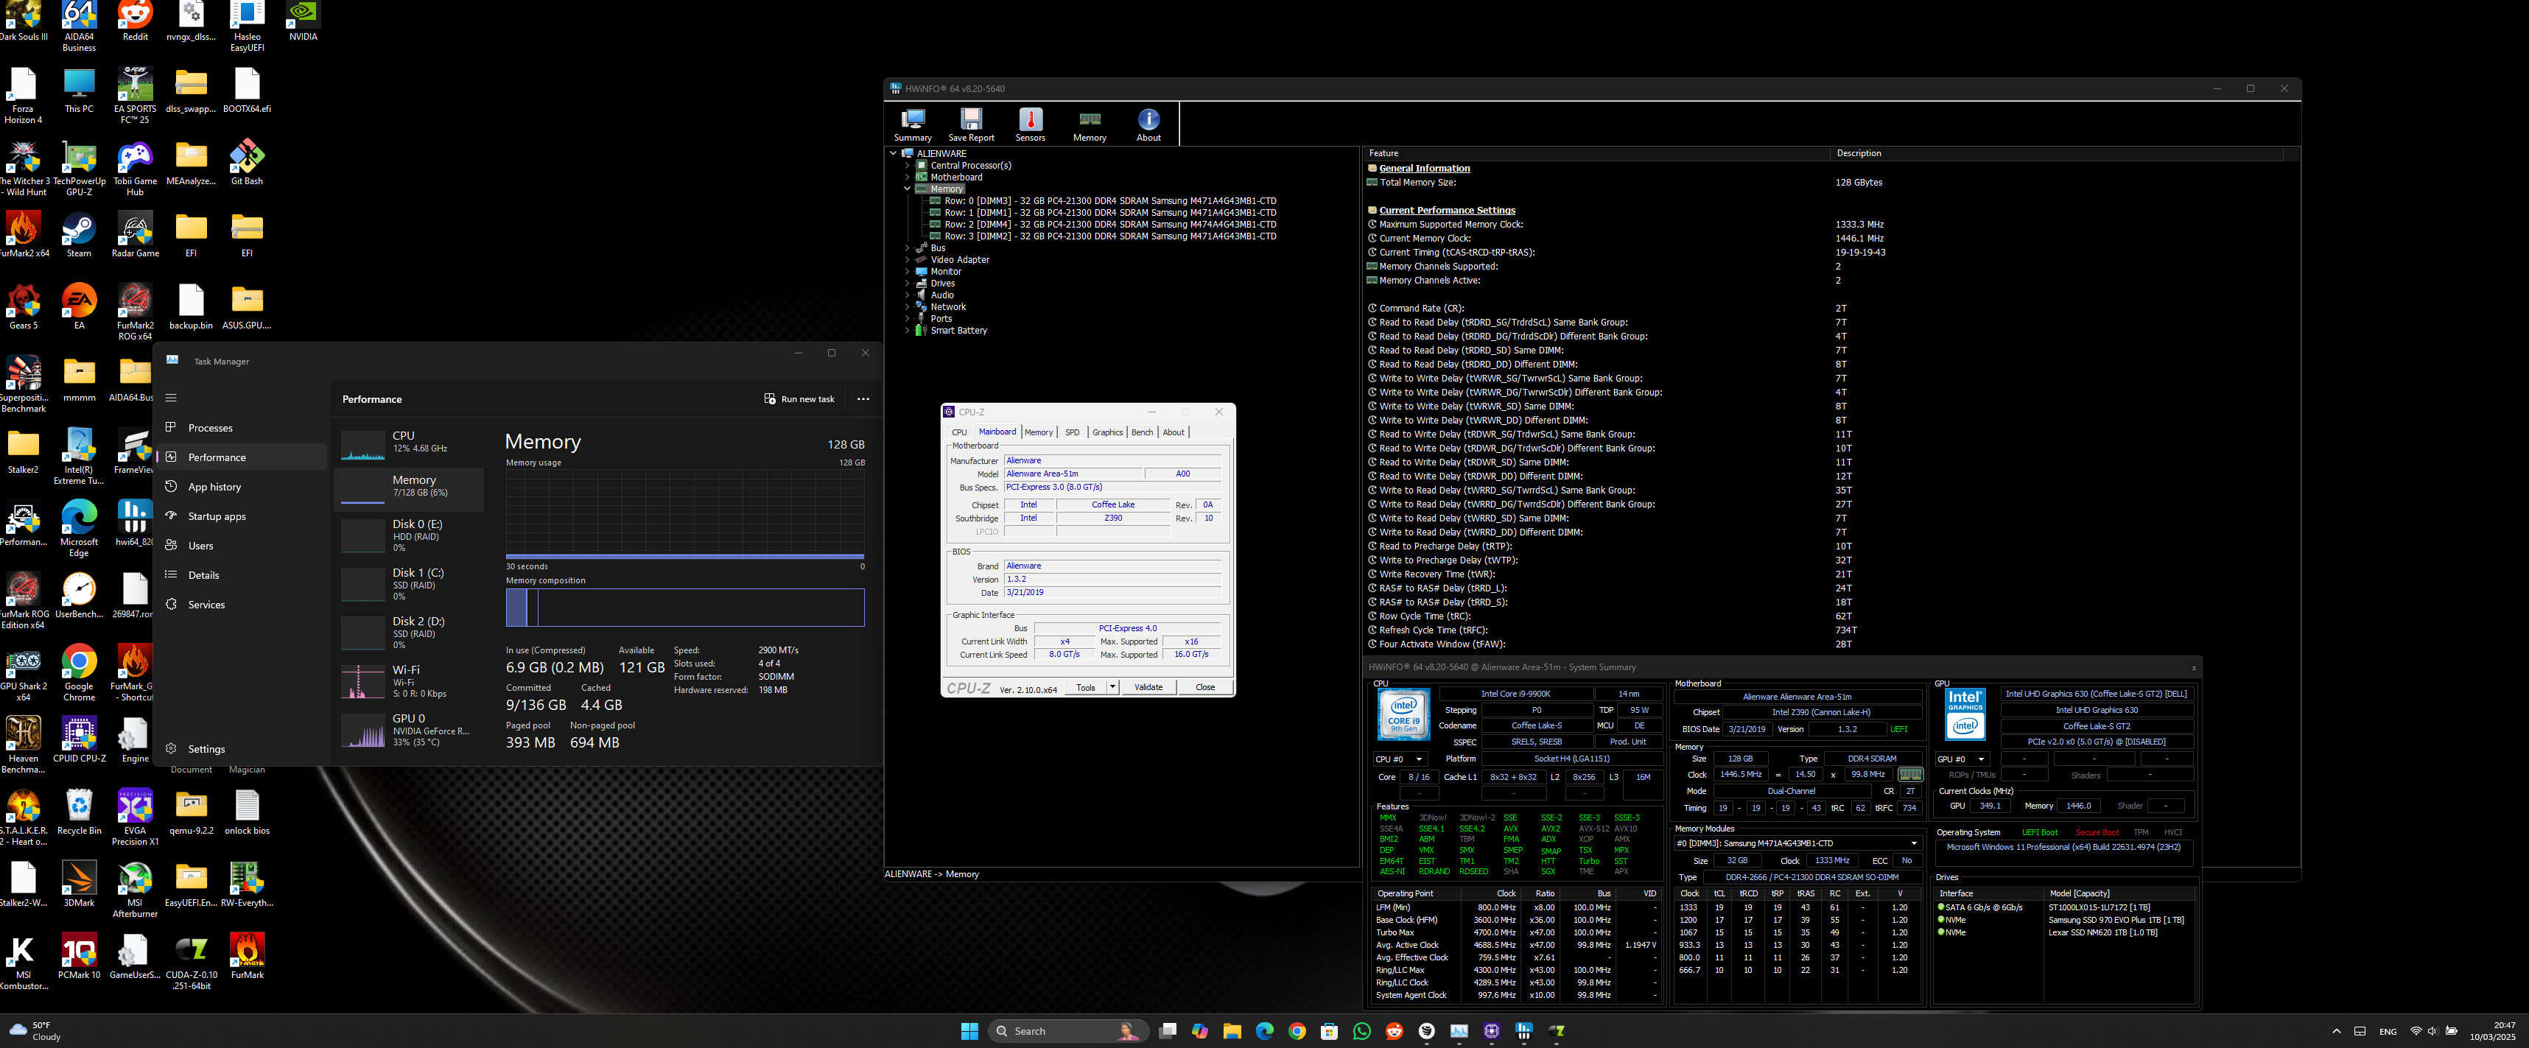
Task: Open CPU-Z Tools dropdown arrow
Action: (x=1112, y=687)
